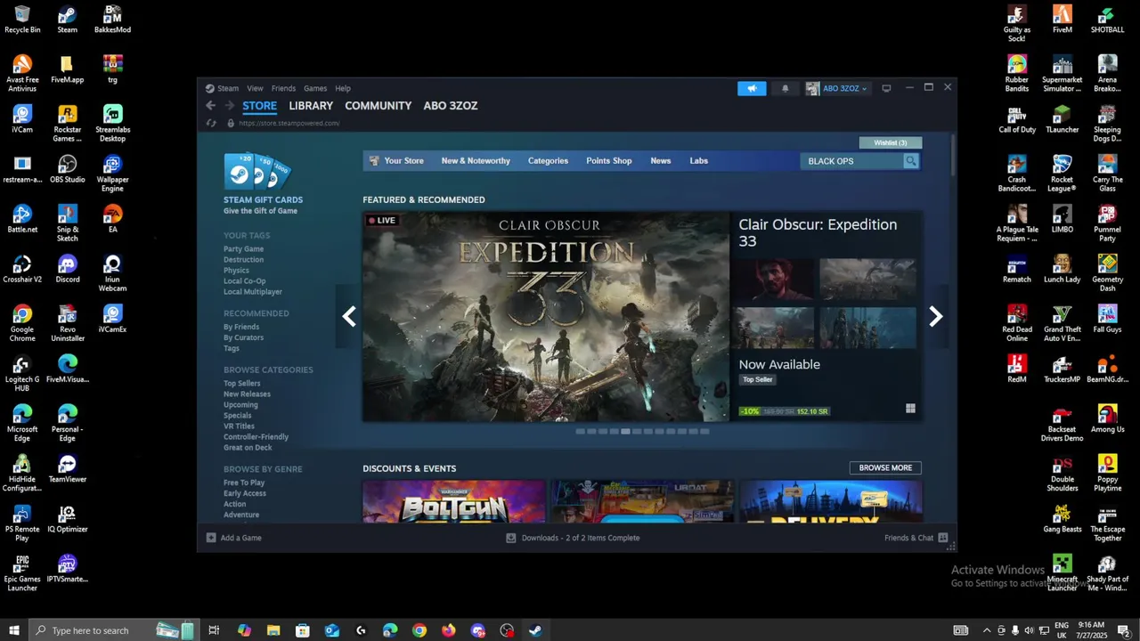Open Points Shop
Image resolution: width=1140 pixels, height=641 pixels.
click(609, 161)
